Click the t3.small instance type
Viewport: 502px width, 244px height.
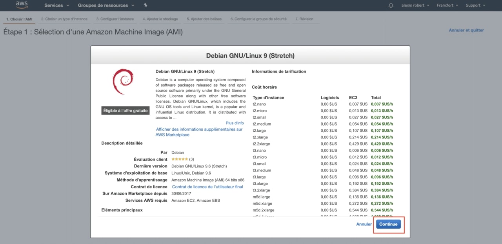259,164
